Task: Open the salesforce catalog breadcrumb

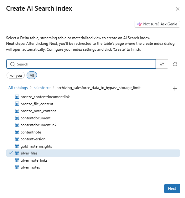Action: pyautogui.click(x=42, y=88)
